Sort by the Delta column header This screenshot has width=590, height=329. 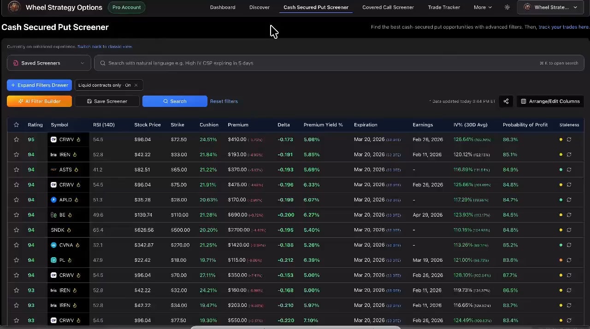tap(283, 125)
